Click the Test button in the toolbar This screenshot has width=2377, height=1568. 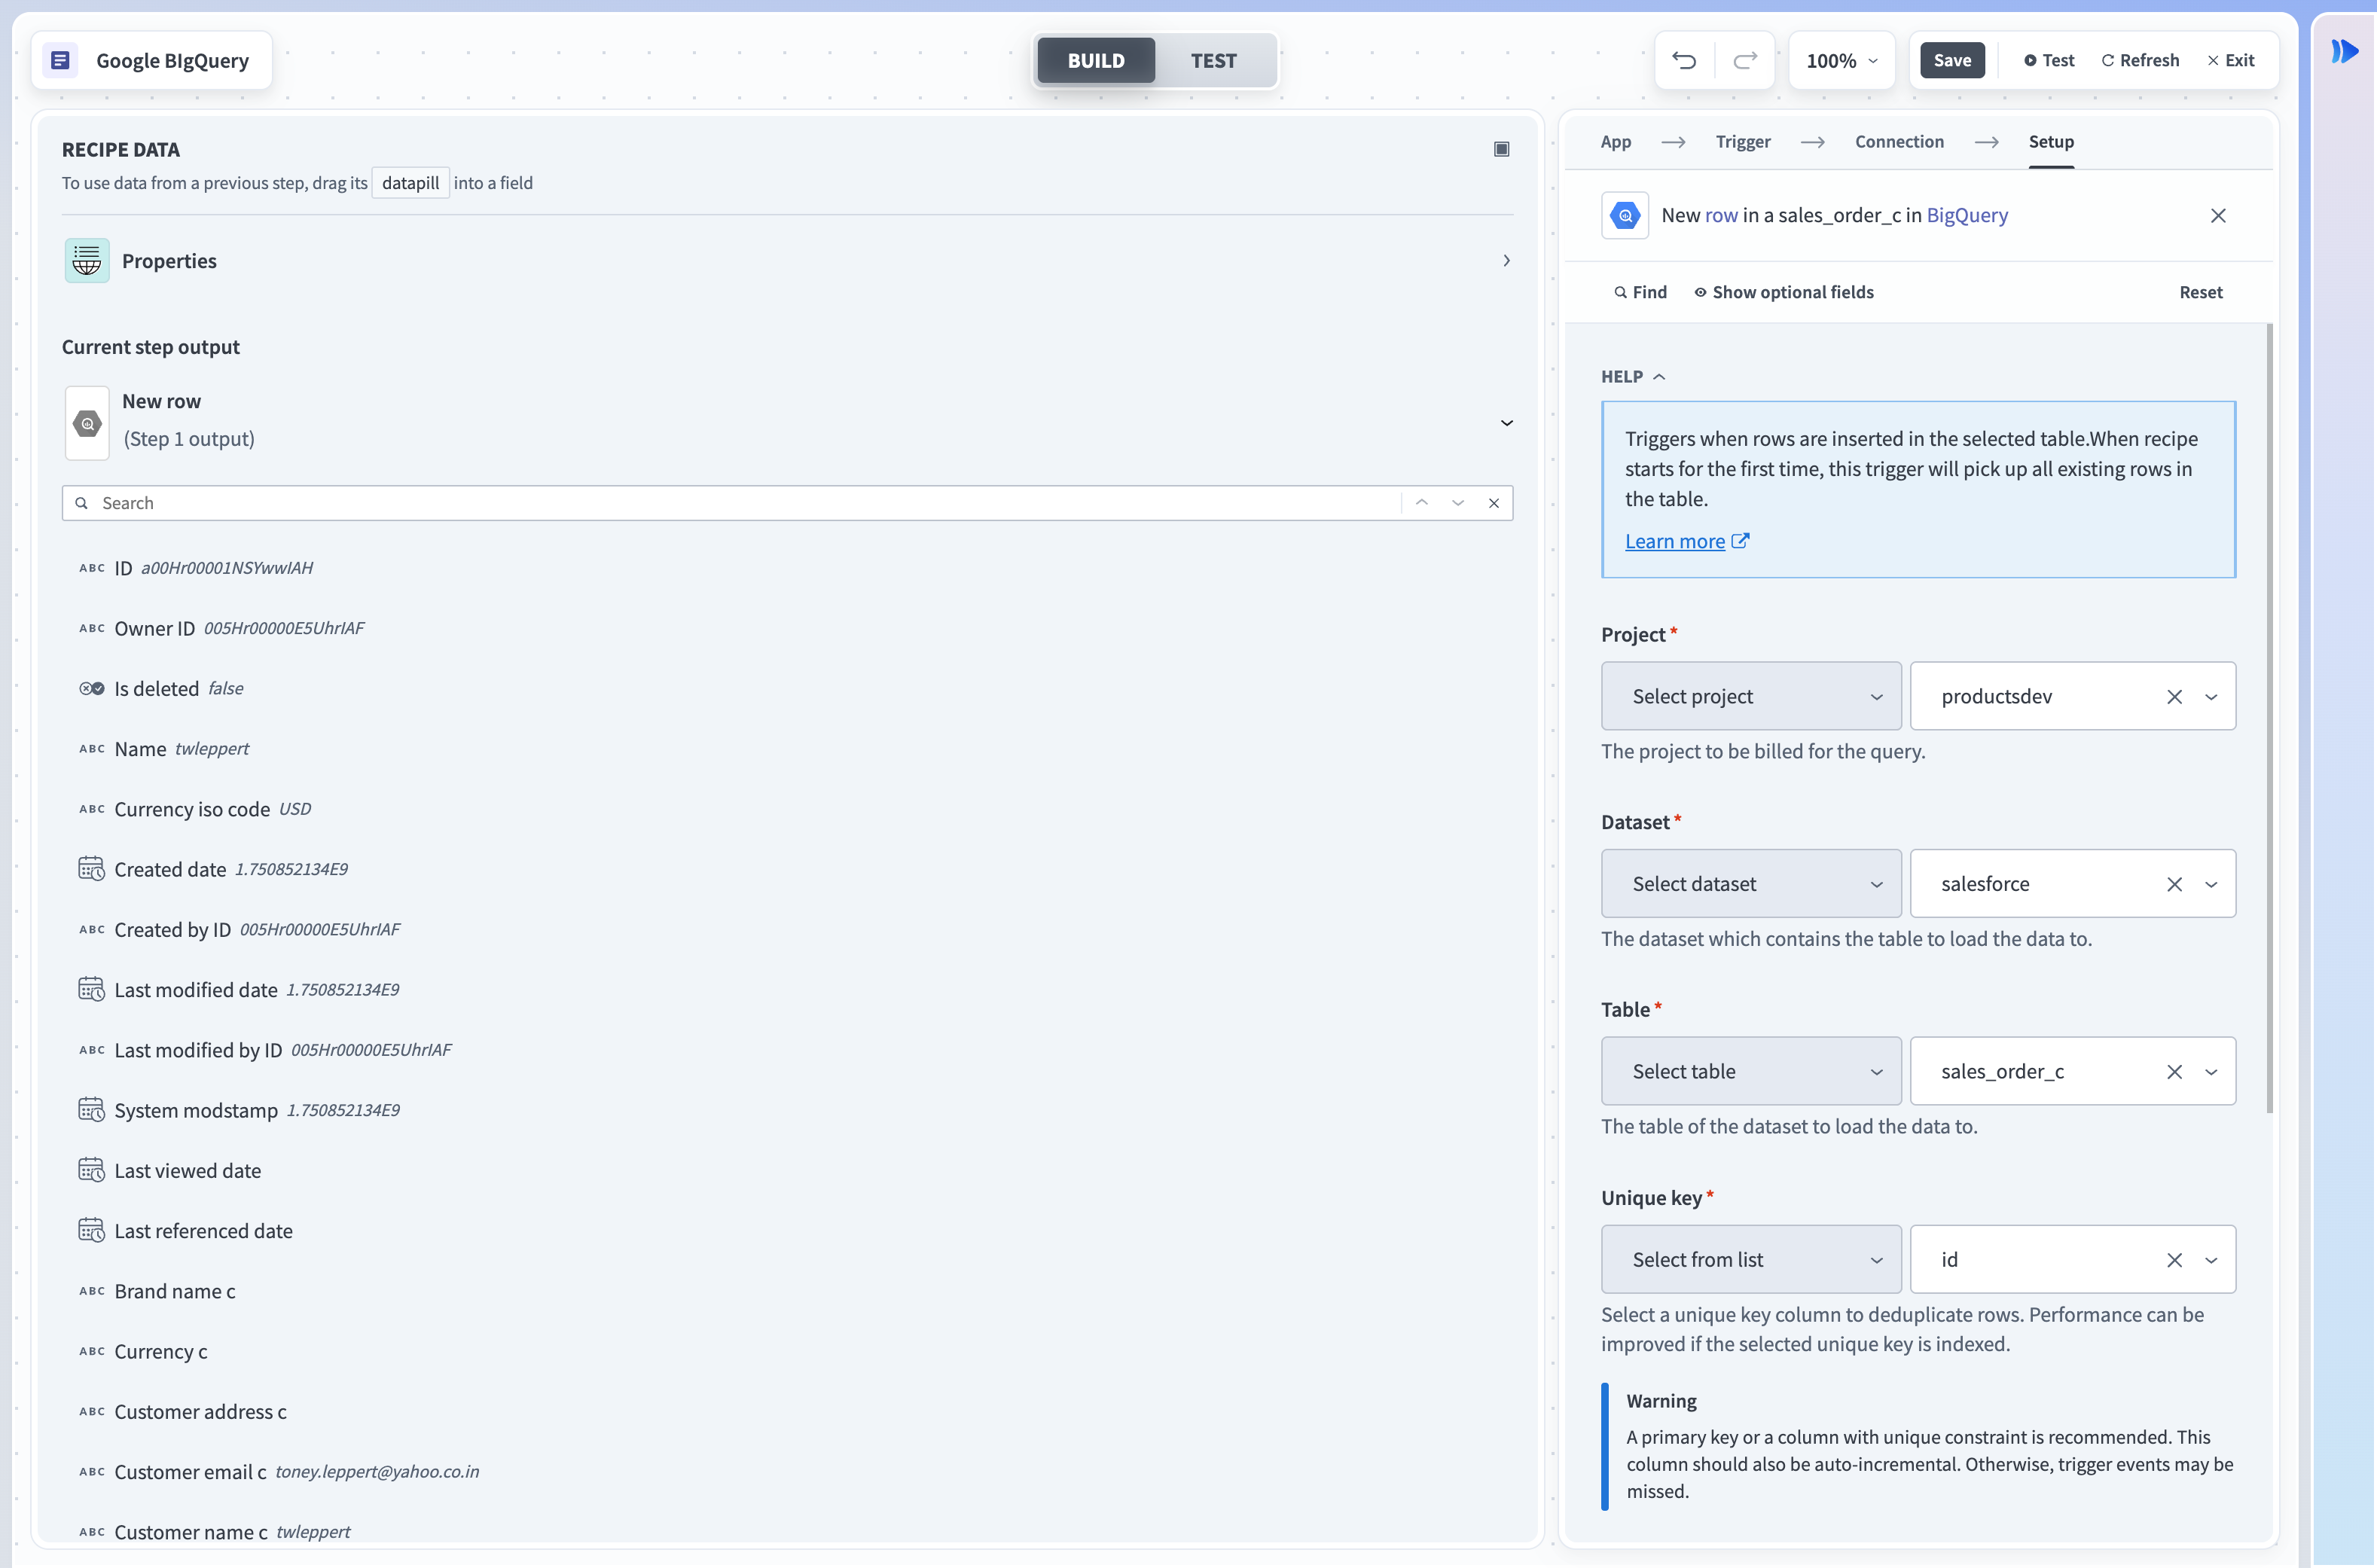click(2049, 60)
